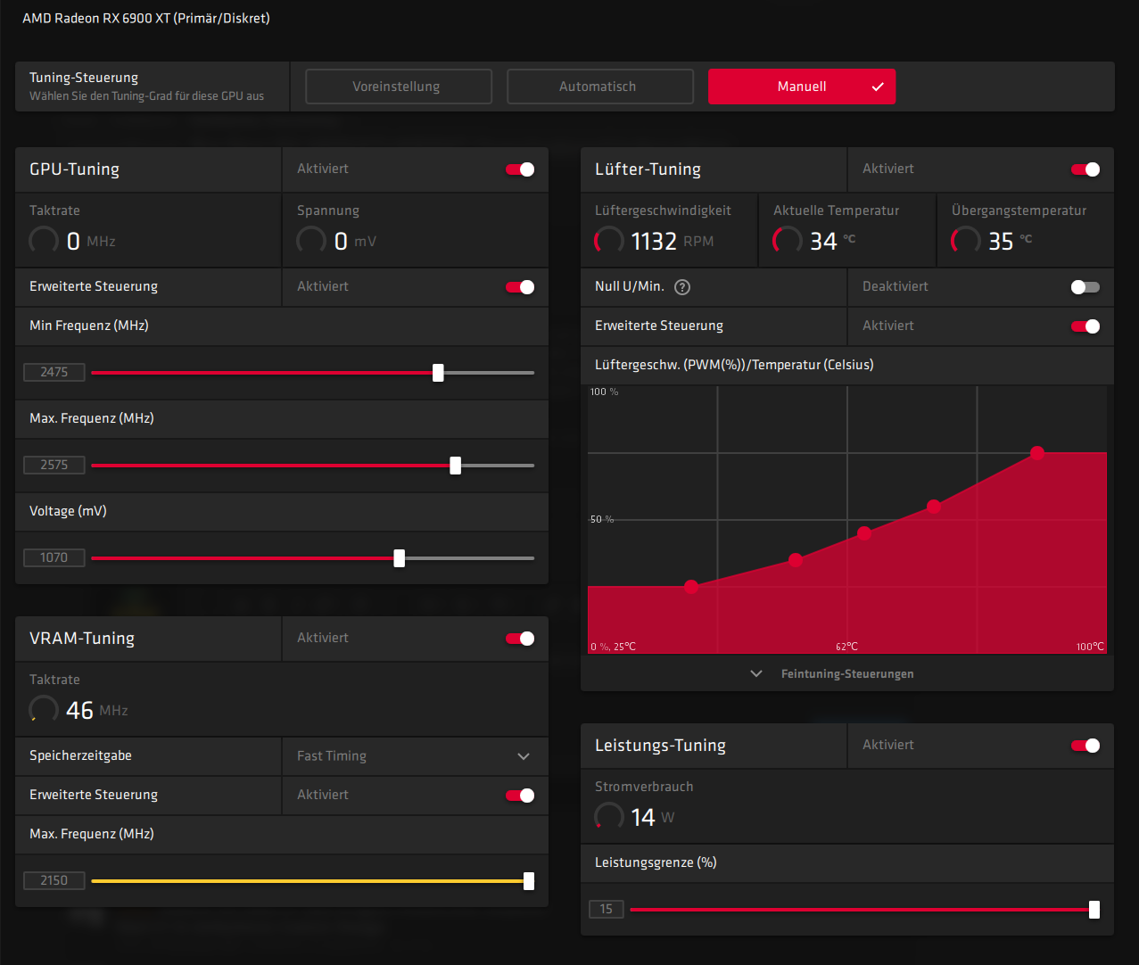Image resolution: width=1139 pixels, height=965 pixels.
Task: Click the Tuning-Steuerung label
Action: 84,78
